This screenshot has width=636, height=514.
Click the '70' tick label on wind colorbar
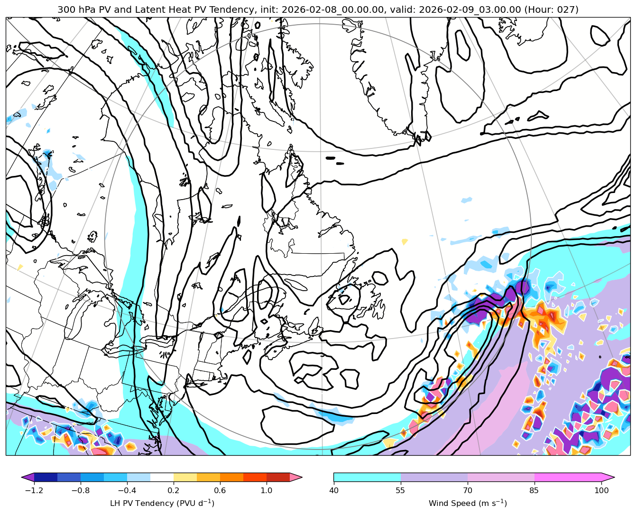pyautogui.click(x=468, y=490)
